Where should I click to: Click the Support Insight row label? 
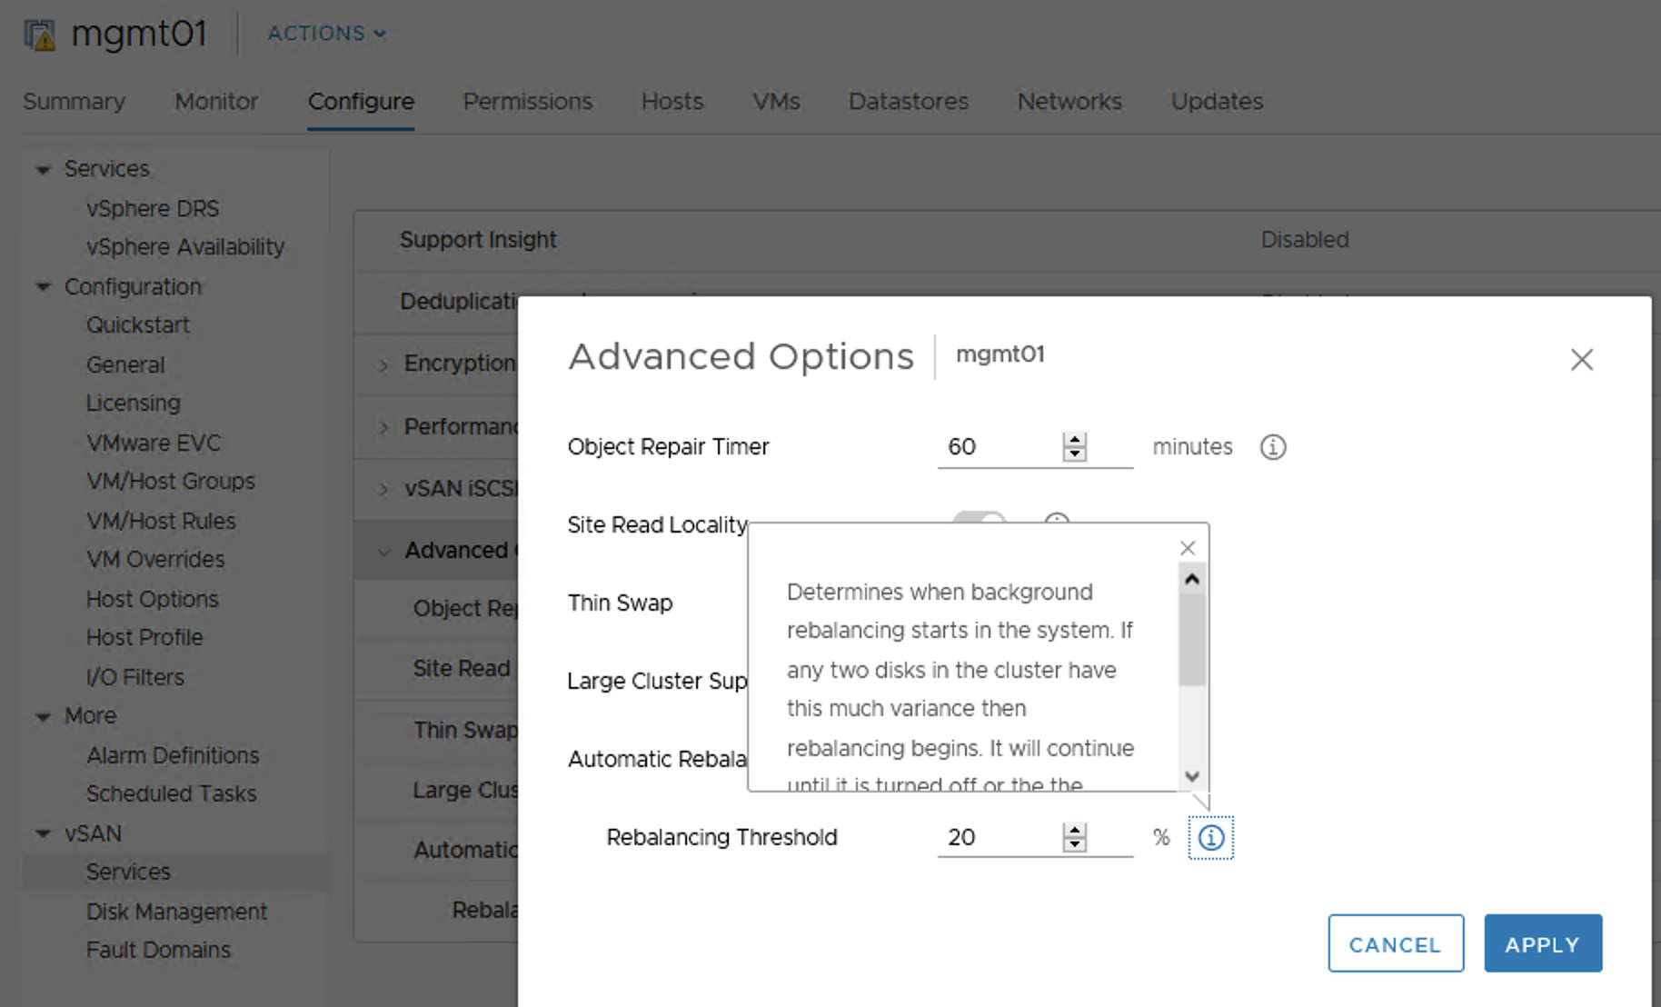(478, 239)
